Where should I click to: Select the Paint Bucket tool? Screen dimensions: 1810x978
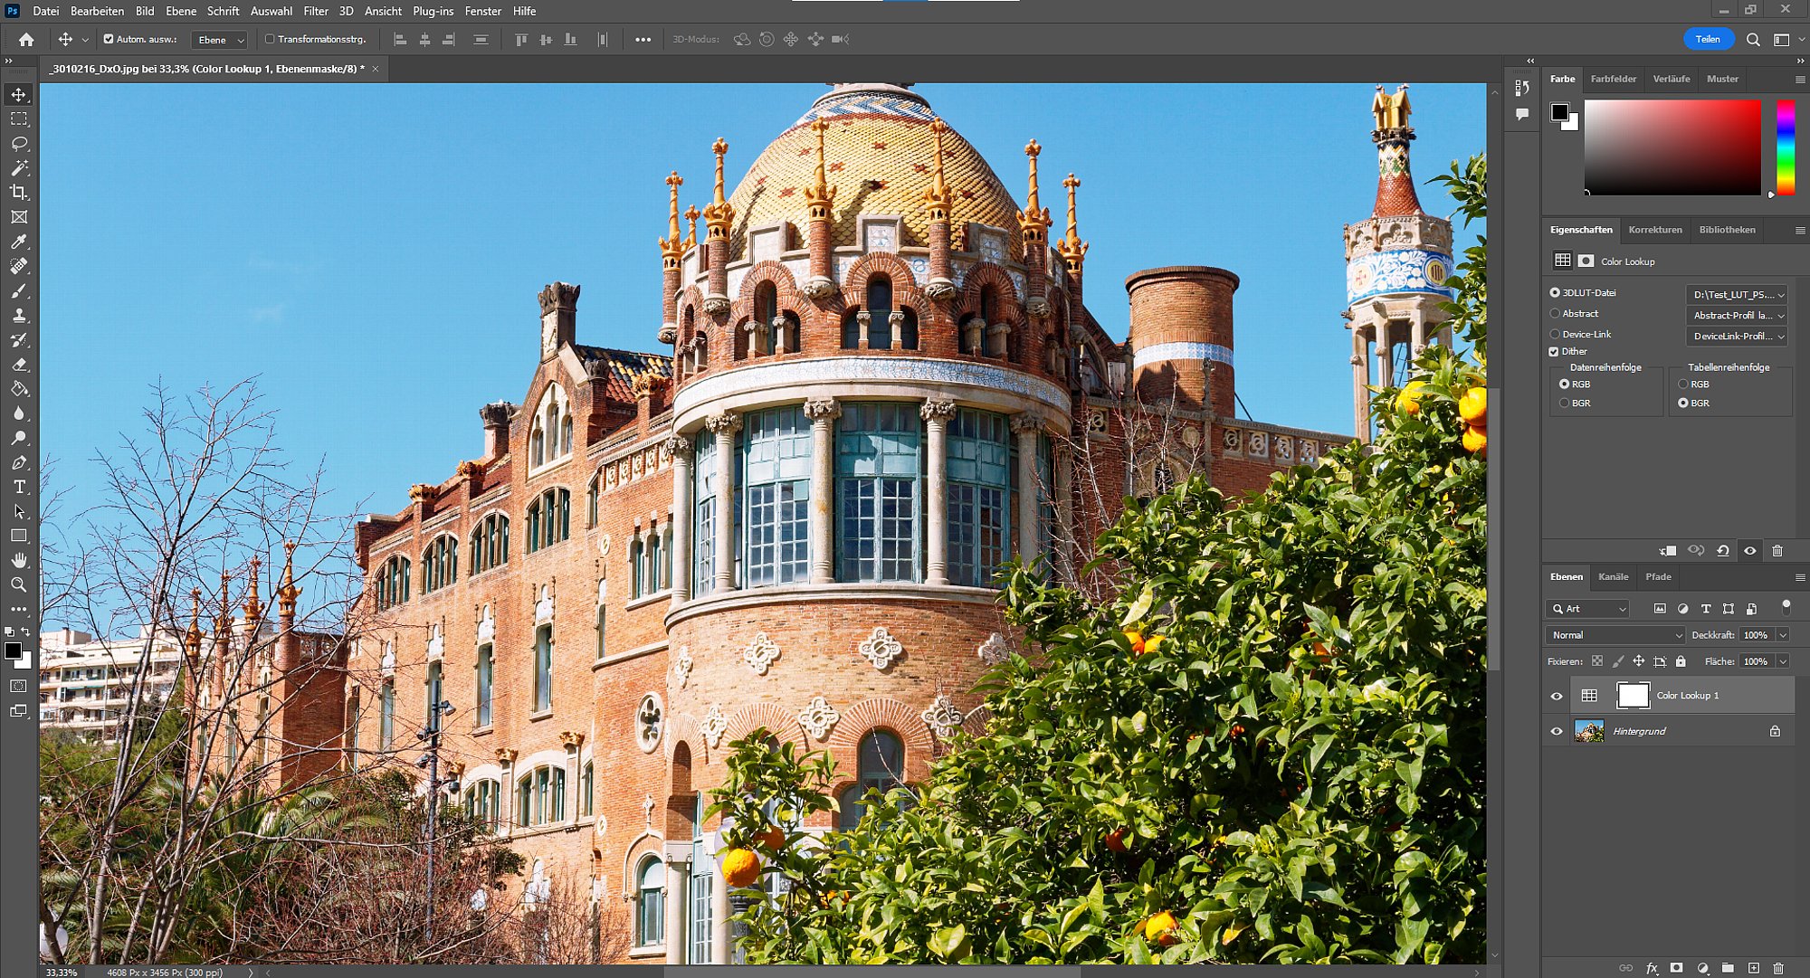click(19, 389)
